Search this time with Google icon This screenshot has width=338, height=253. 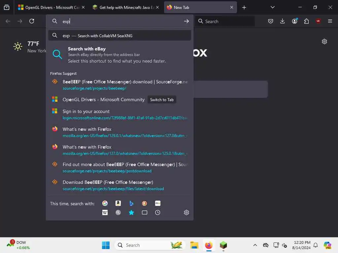point(105,203)
